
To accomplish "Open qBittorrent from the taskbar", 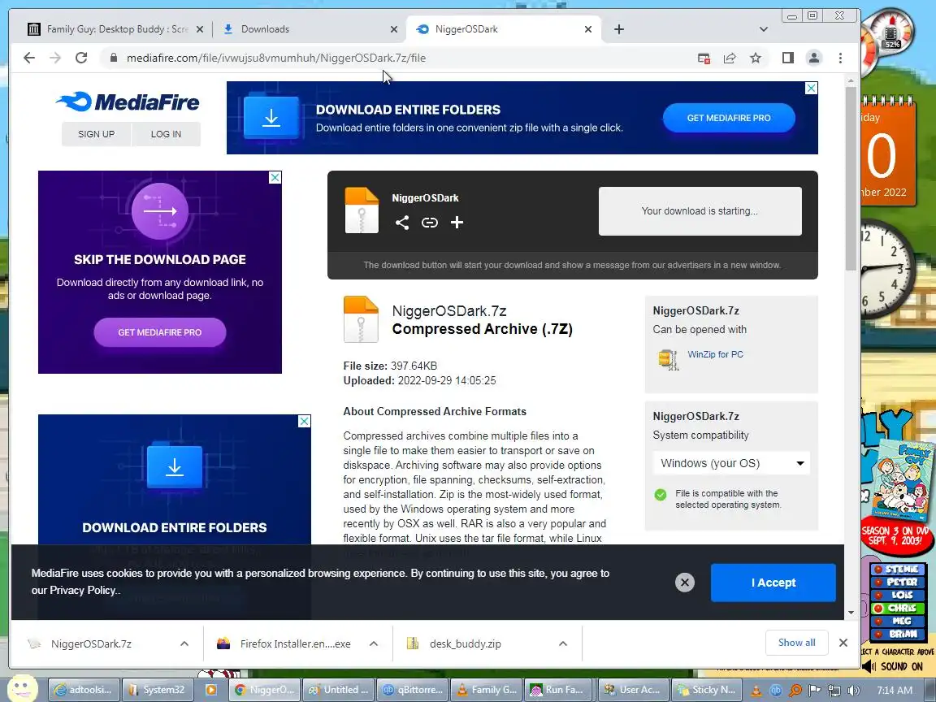I will (x=413, y=690).
